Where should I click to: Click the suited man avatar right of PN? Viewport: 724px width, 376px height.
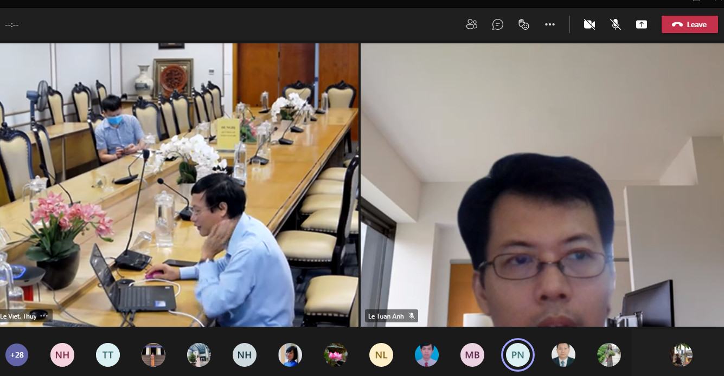[x=563, y=355]
